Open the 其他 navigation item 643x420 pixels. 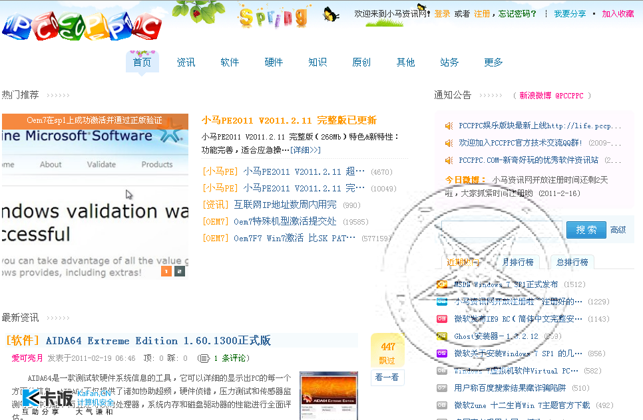pyautogui.click(x=405, y=62)
